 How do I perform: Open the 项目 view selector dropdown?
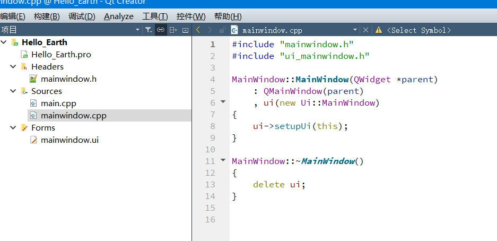coord(137,30)
